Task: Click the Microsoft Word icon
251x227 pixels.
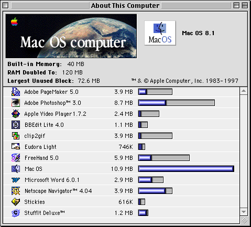Action: point(16,180)
